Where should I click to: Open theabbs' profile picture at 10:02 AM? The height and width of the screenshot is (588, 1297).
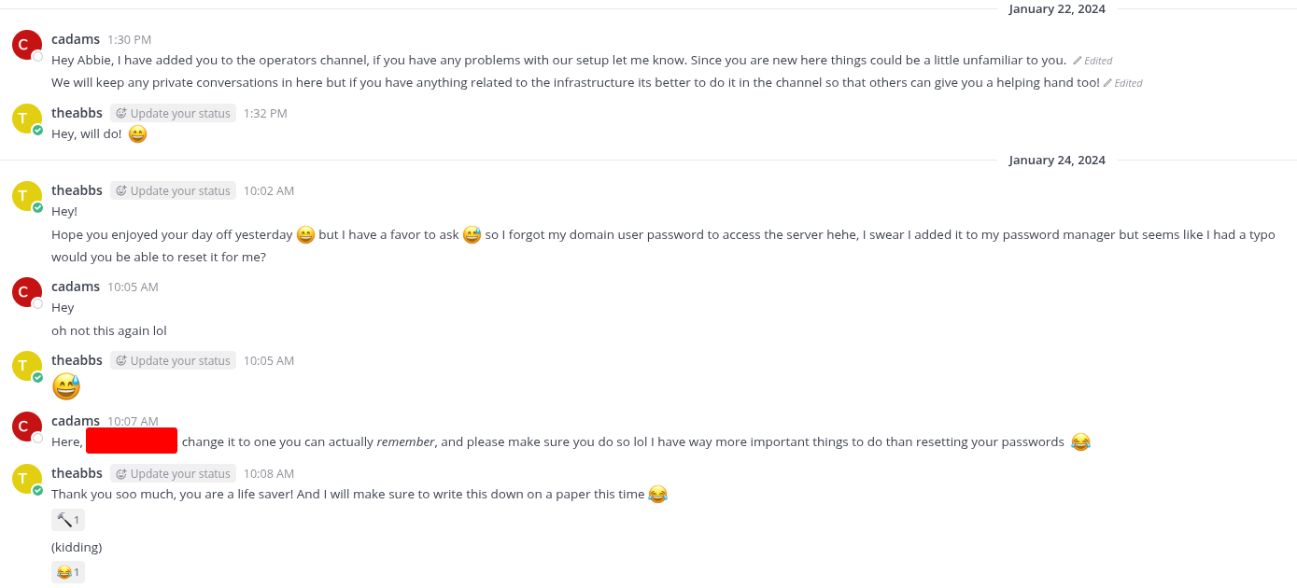(27, 196)
